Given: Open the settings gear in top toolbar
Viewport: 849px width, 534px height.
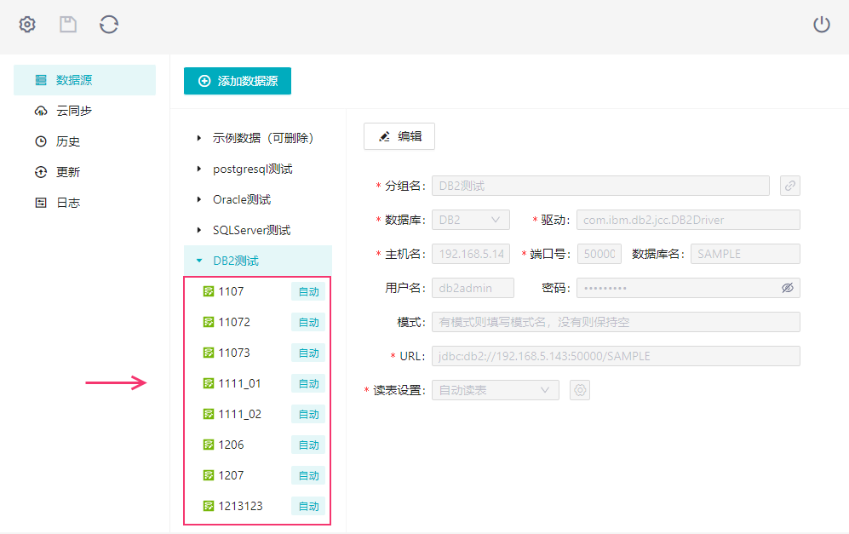Looking at the screenshot, I should pos(27,25).
